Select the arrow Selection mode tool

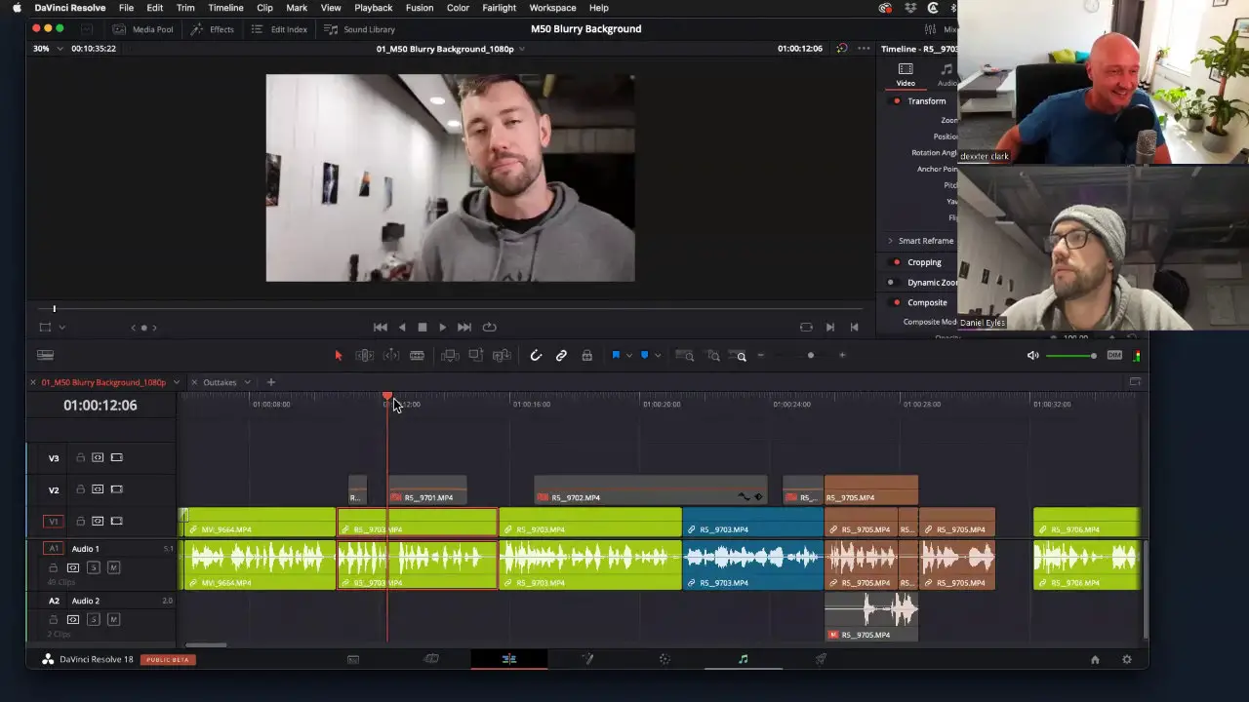click(x=339, y=356)
